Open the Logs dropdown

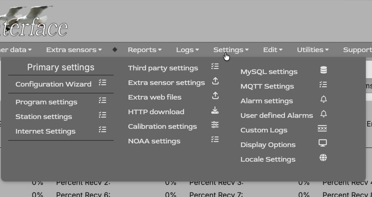[187, 50]
